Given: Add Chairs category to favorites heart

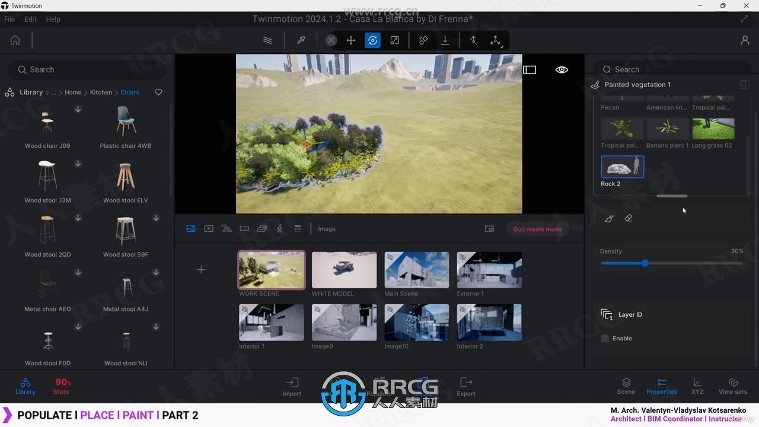Looking at the screenshot, I should [158, 93].
